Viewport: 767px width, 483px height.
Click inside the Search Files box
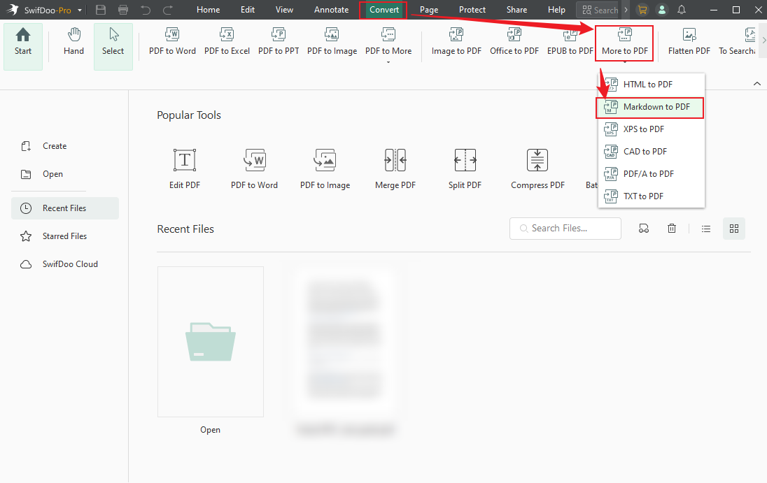[x=565, y=229]
